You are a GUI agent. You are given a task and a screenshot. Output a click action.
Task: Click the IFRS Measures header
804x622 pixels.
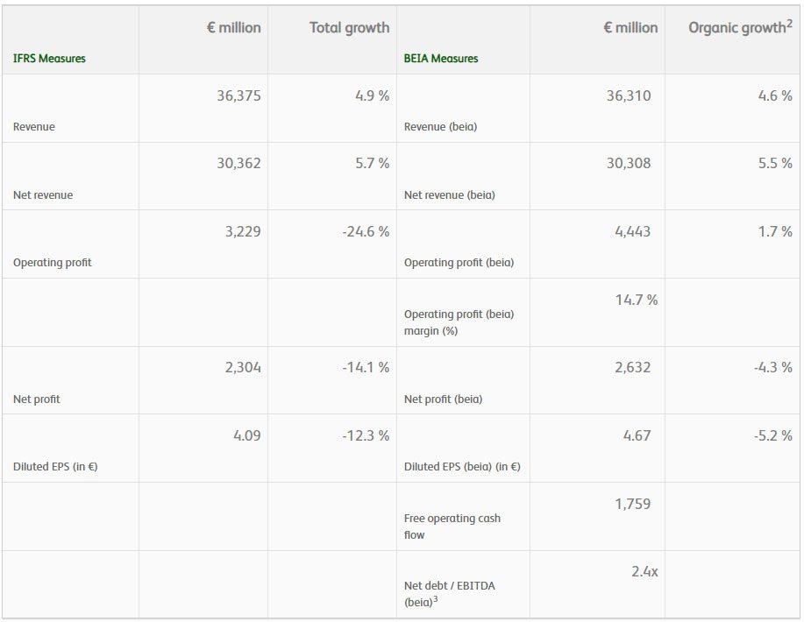pyautogui.click(x=49, y=59)
